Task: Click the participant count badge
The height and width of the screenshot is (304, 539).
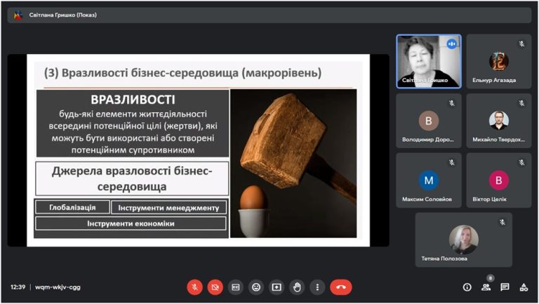Action: [491, 278]
